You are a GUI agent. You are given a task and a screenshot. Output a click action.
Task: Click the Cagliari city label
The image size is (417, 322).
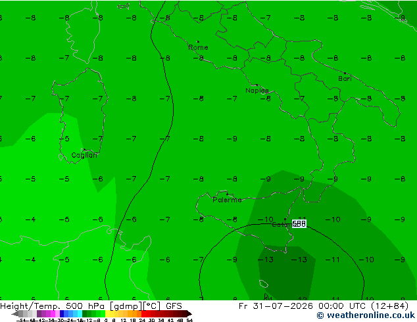pos(84,155)
